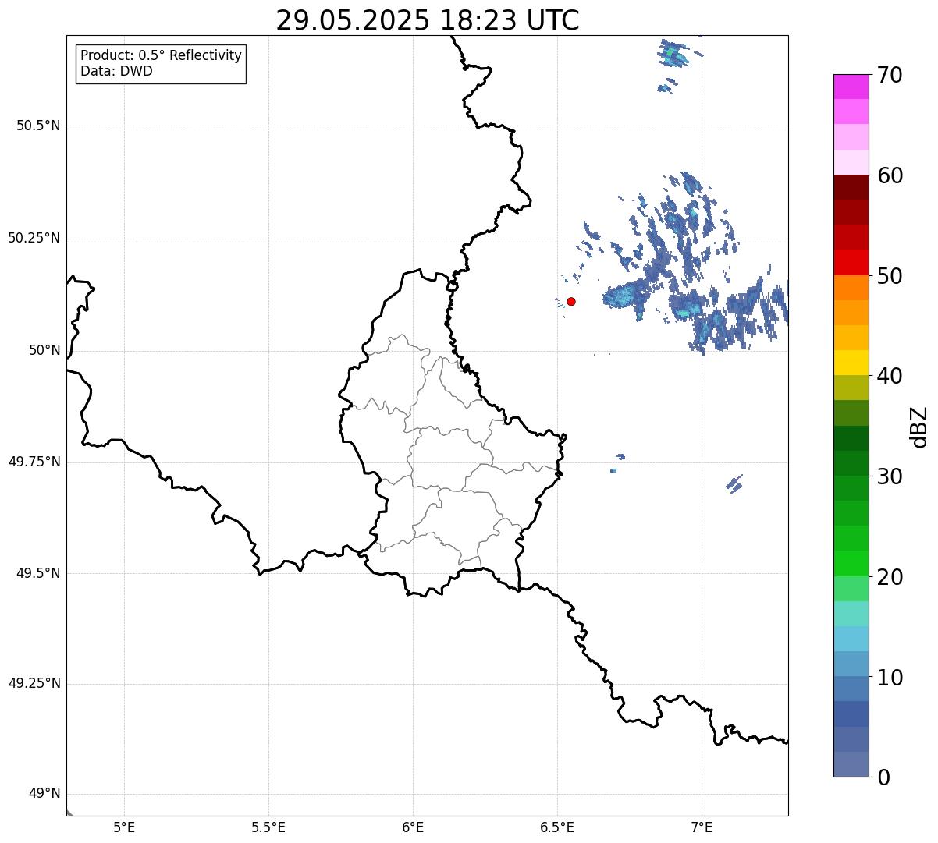Click the 'dBZ' colorbar axis label
The width and height of the screenshot is (938, 843).
pos(919,426)
